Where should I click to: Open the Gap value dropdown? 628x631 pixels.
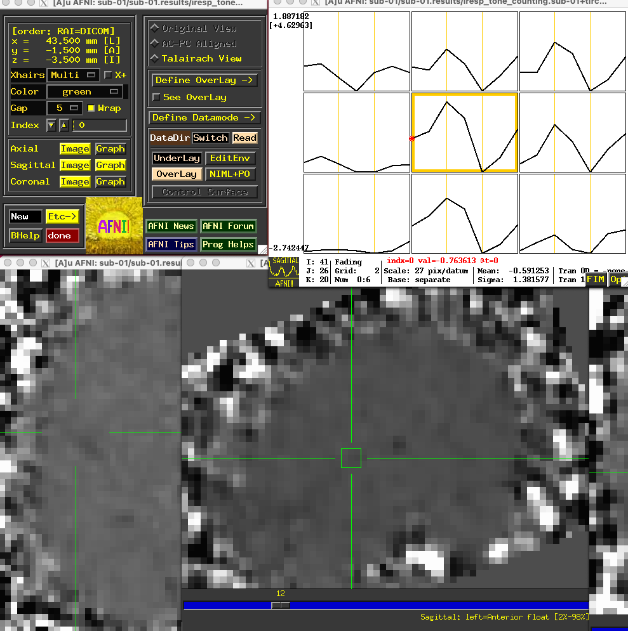click(x=65, y=108)
